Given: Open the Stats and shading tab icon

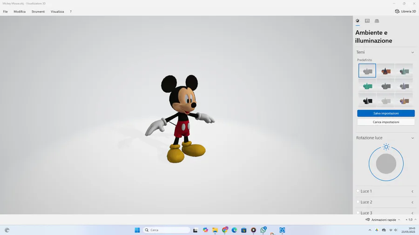Looking at the screenshot, I should [367, 21].
